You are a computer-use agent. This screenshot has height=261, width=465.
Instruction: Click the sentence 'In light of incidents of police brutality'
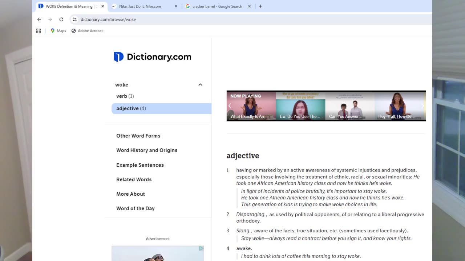coord(314,191)
